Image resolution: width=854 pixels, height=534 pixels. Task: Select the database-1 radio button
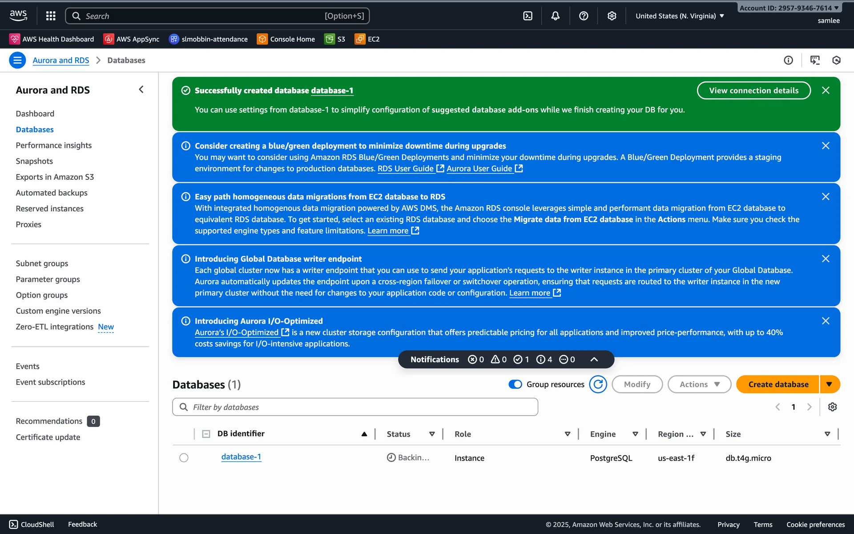click(x=184, y=458)
